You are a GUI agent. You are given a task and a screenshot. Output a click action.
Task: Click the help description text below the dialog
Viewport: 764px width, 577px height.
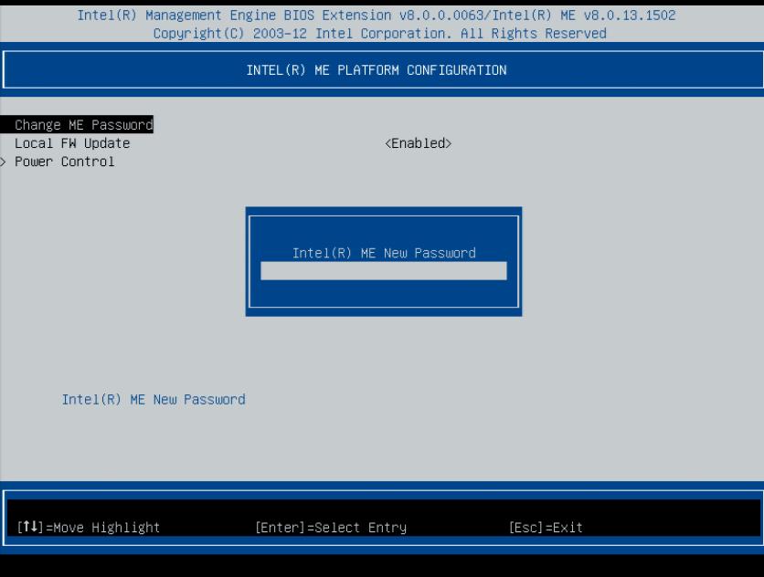(x=153, y=399)
